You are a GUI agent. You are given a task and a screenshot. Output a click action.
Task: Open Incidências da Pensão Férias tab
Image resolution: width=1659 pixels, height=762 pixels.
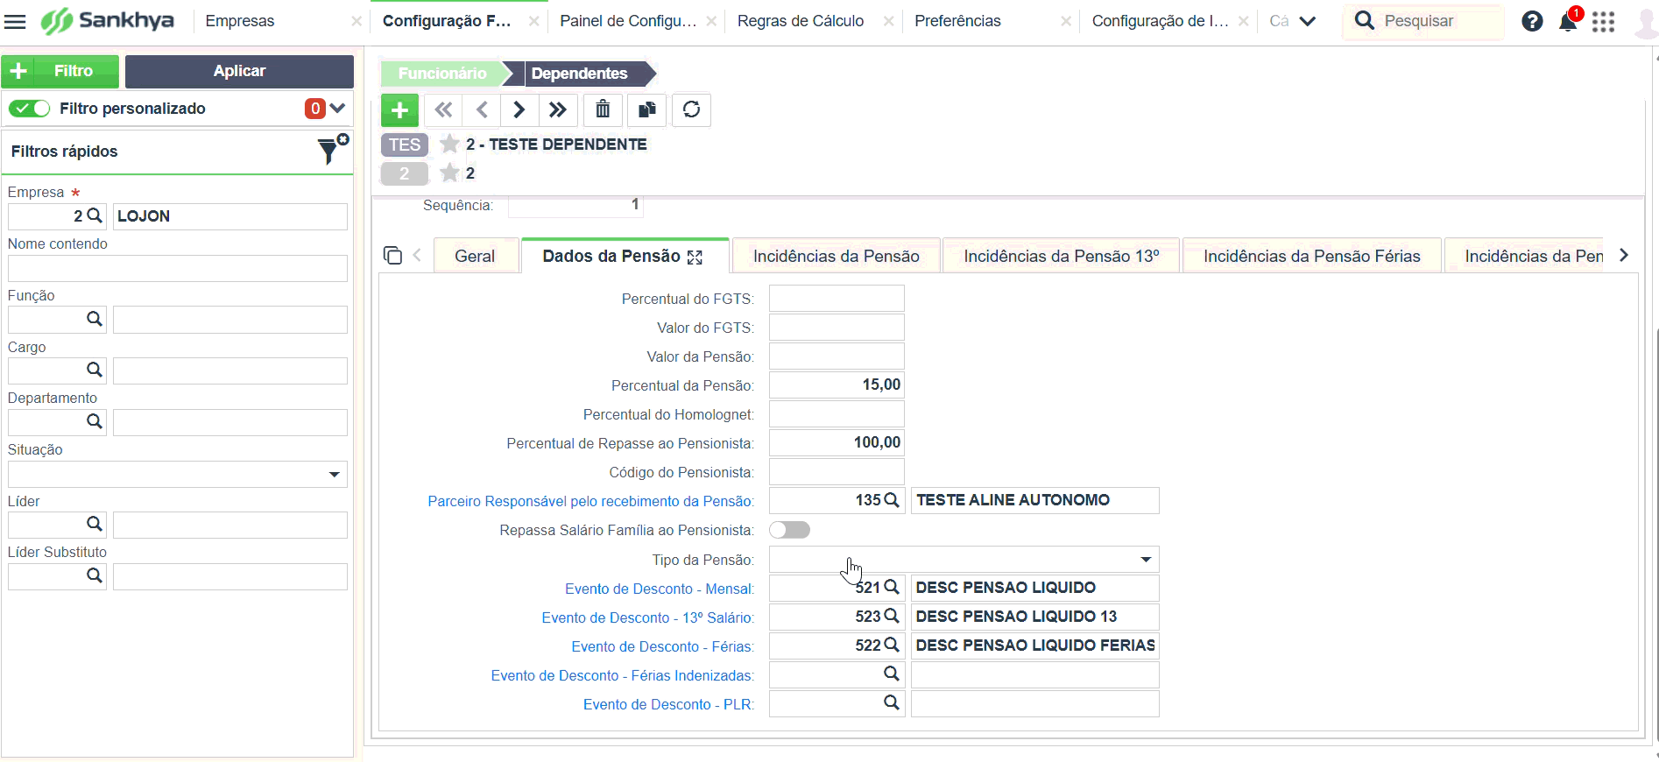pyautogui.click(x=1312, y=256)
